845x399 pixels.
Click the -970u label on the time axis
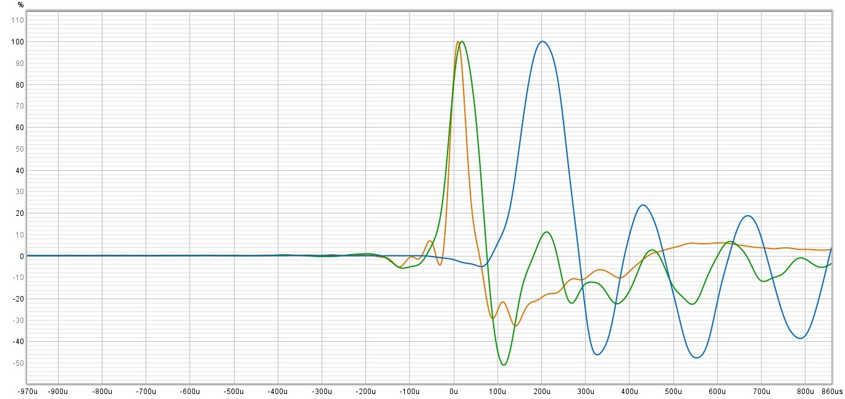pyautogui.click(x=28, y=392)
